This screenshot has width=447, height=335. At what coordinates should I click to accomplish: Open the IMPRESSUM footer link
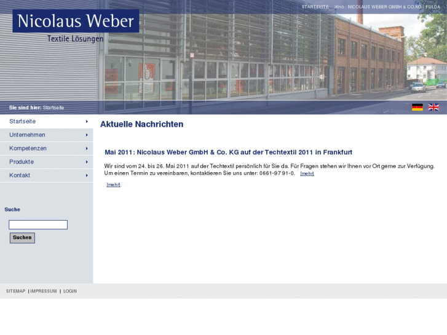pos(44,291)
